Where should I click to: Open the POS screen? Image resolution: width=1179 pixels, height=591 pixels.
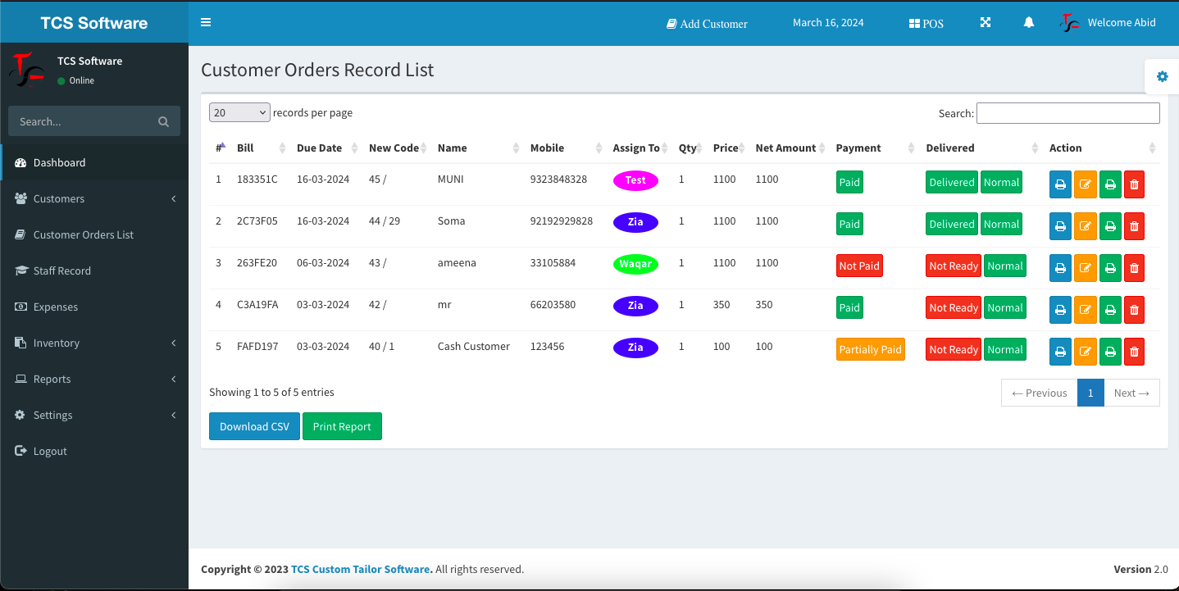926,23
